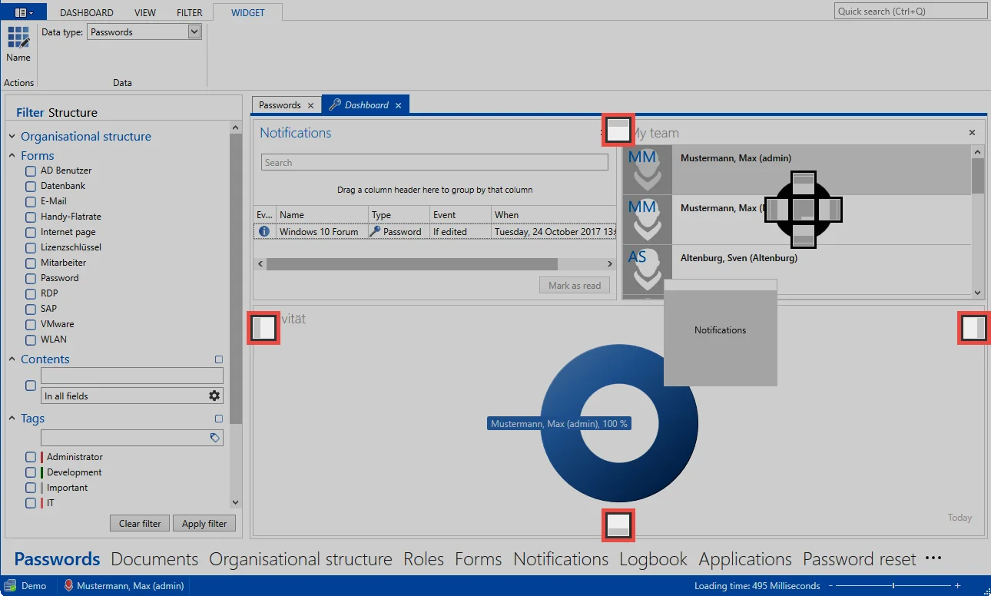Open the Data type dropdown
This screenshot has width=991, height=596.
(x=194, y=32)
